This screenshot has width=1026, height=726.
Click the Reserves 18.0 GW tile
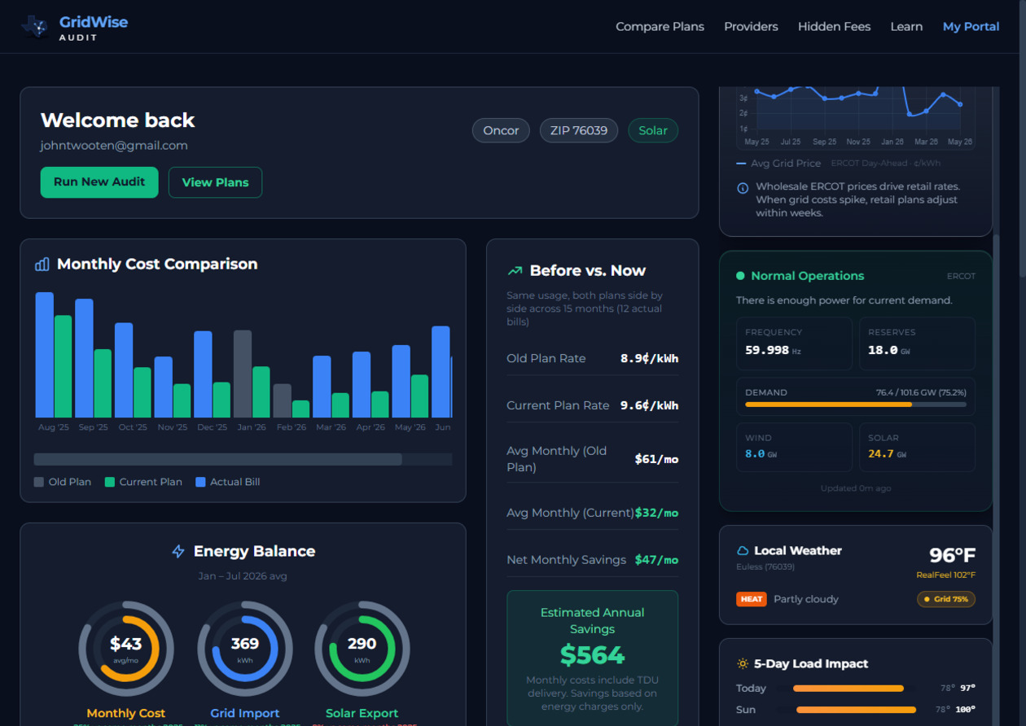click(917, 343)
